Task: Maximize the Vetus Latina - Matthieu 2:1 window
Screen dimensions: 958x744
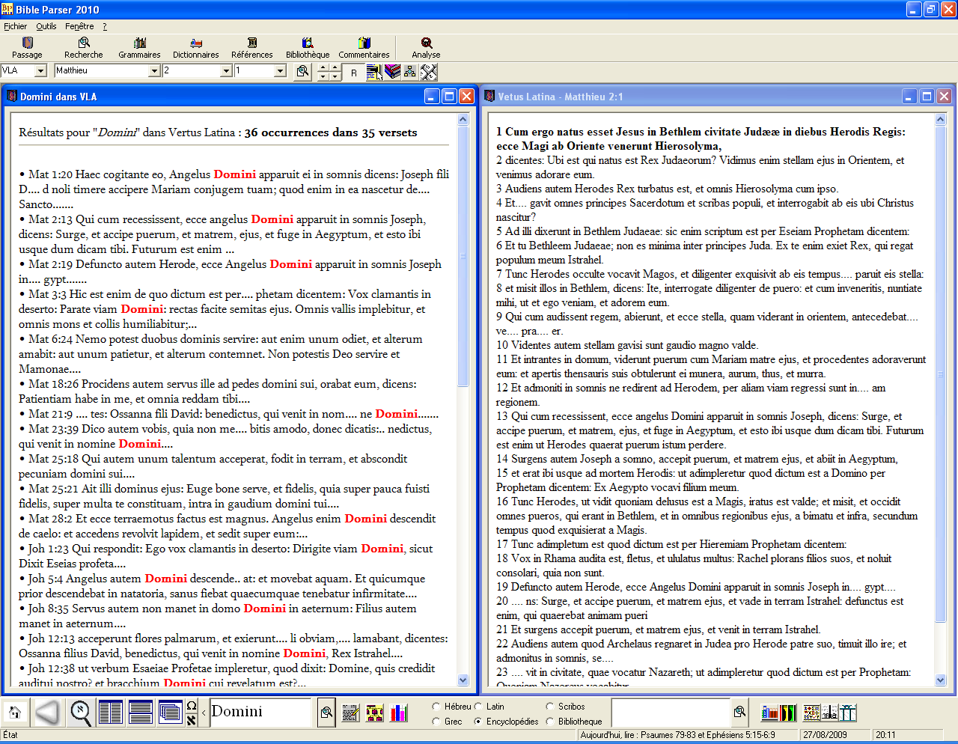Action: click(927, 96)
